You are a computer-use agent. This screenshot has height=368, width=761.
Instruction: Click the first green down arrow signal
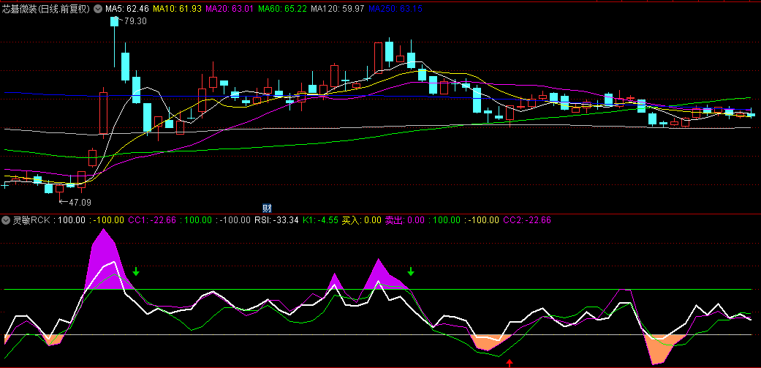pyautogui.click(x=136, y=272)
